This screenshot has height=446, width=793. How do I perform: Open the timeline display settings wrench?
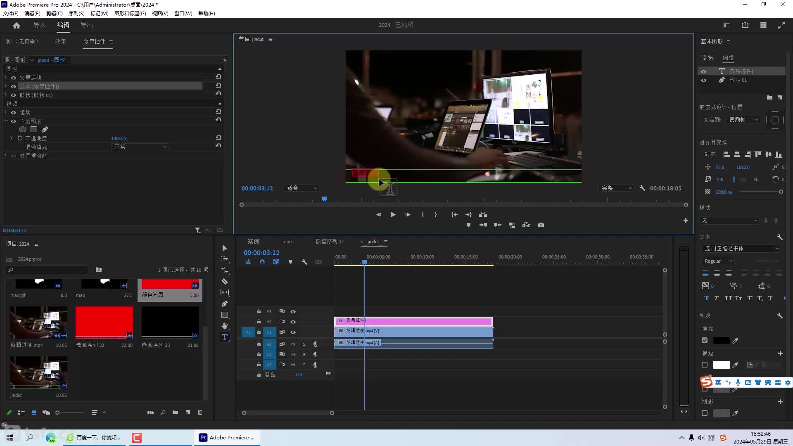[304, 262]
